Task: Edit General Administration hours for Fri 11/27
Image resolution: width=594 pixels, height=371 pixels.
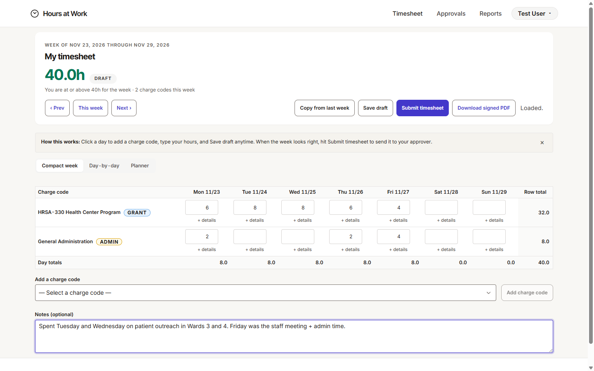Action: tap(394, 237)
